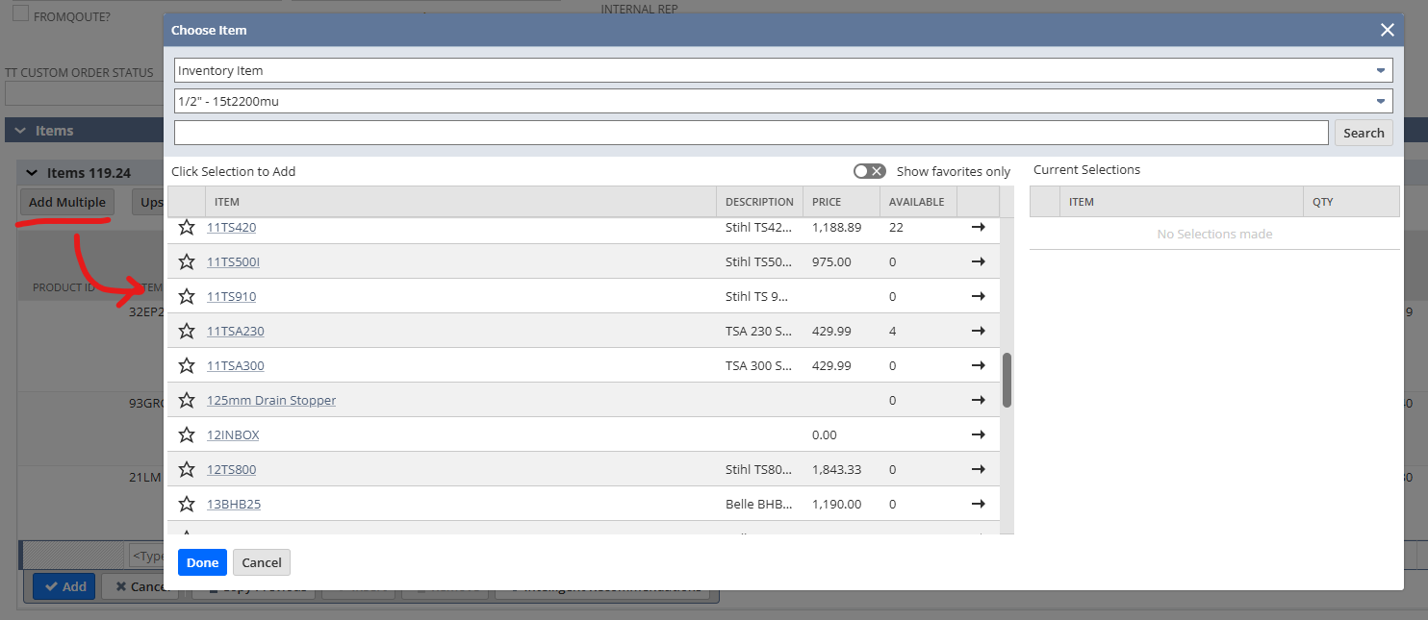Screen dimensions: 1428x620
Task: Open the 125mm Drain Stopper link
Action: click(271, 400)
